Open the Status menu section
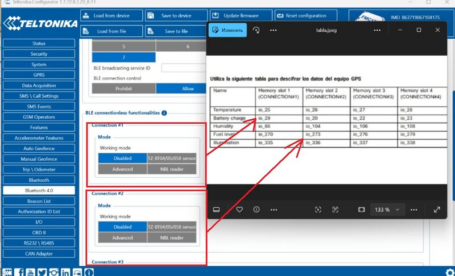Image resolution: width=455 pixels, height=276 pixels. [39, 43]
